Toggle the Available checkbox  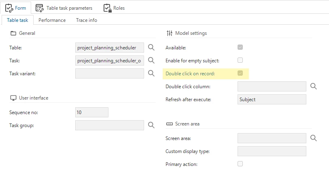(240, 47)
